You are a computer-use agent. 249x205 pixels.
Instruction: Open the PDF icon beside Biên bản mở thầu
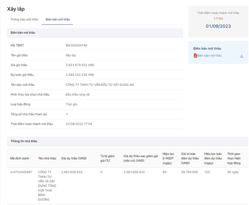point(195,56)
